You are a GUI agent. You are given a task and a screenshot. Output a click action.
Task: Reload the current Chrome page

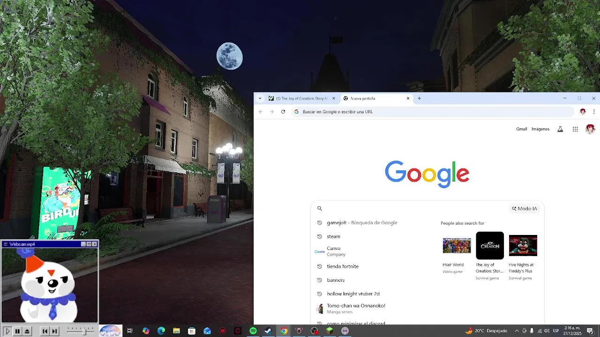(283, 112)
